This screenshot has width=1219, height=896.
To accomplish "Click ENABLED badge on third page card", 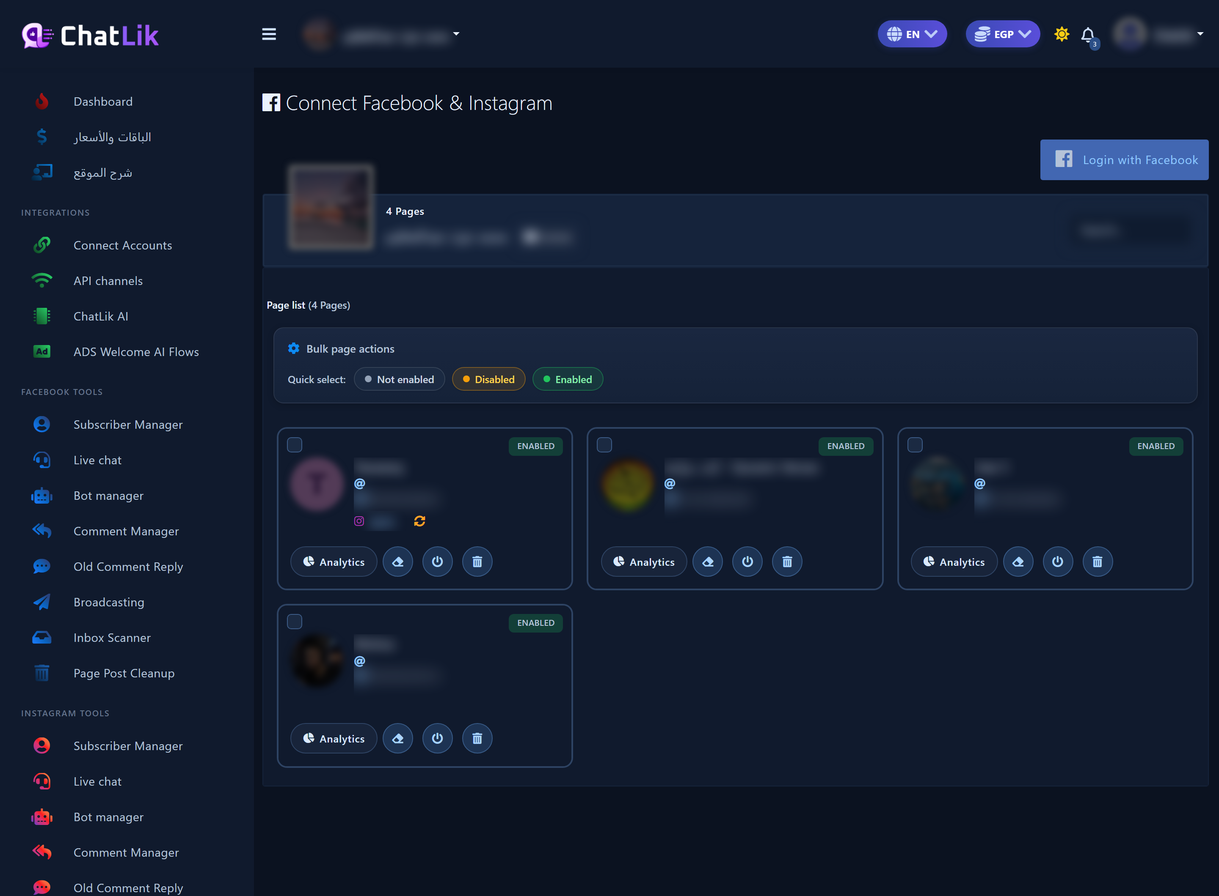I will point(1156,447).
